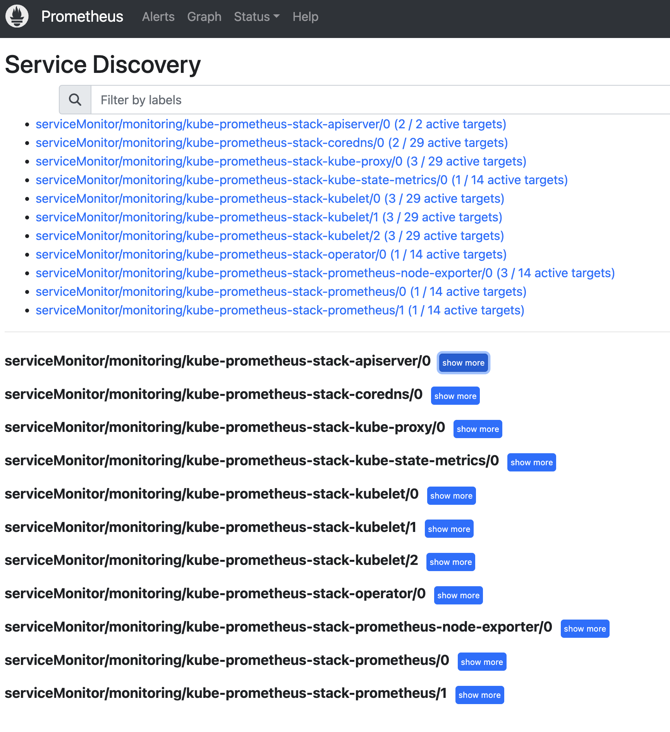Show more for stack-prometheus/1 section
Image resolution: width=670 pixels, height=732 pixels.
coord(479,695)
